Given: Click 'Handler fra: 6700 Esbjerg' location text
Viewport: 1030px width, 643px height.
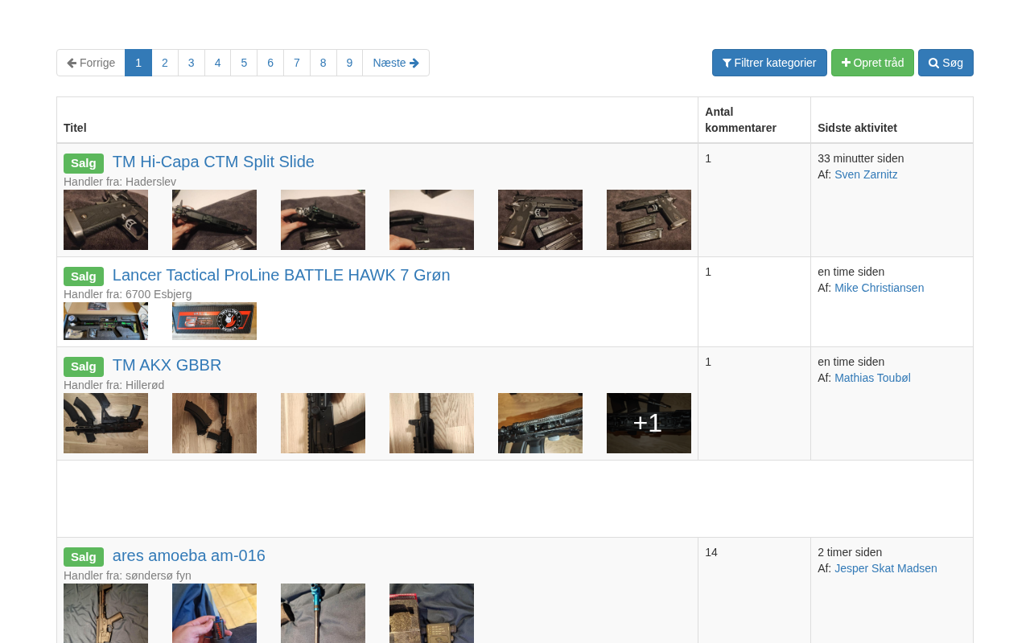Looking at the screenshot, I should tap(128, 294).
